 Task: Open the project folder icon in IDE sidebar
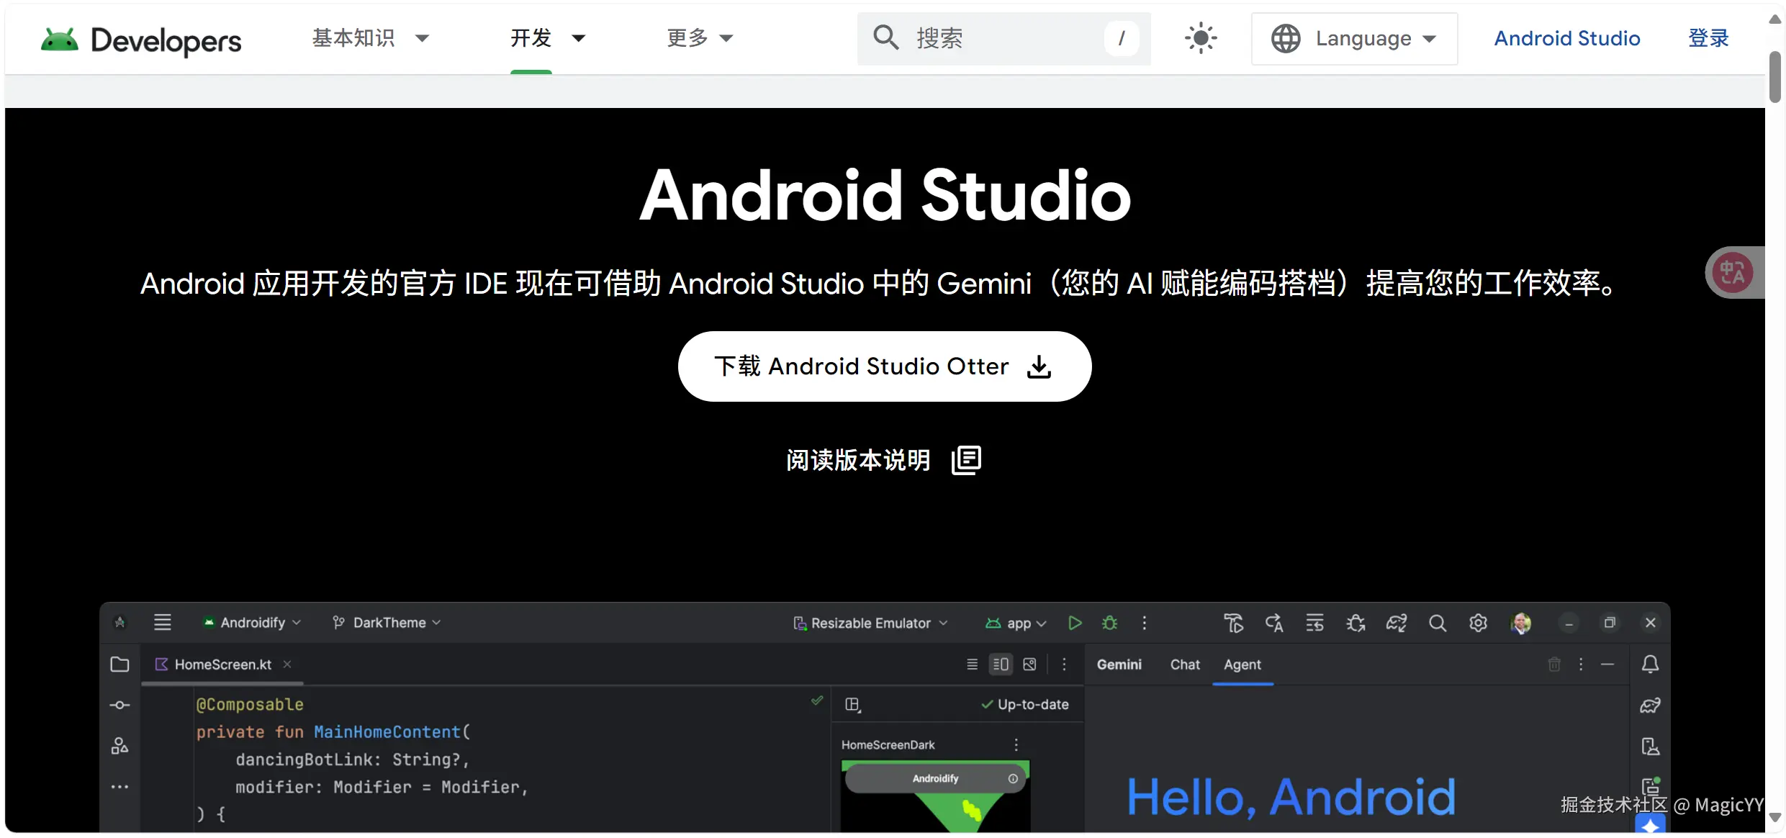[x=119, y=664]
